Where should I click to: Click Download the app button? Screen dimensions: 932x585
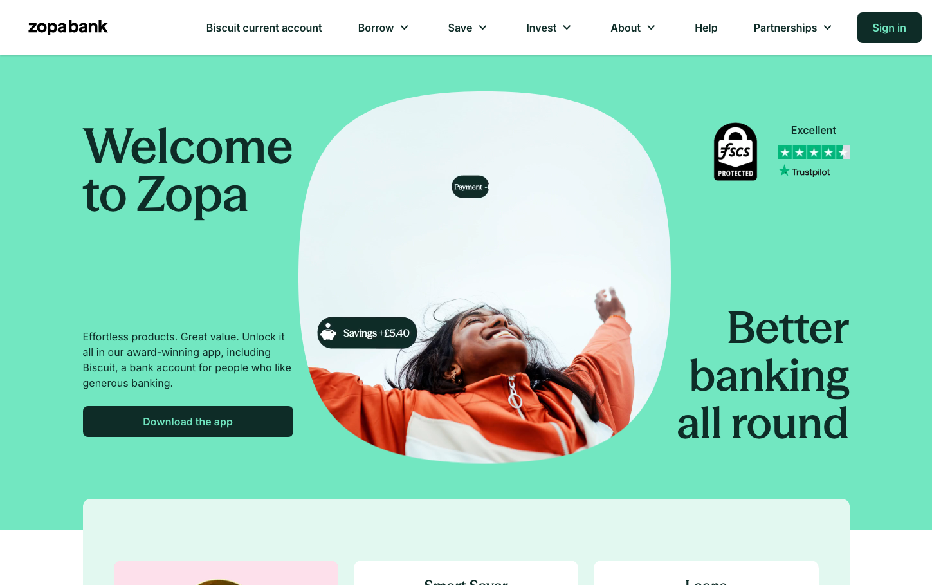[x=188, y=422]
